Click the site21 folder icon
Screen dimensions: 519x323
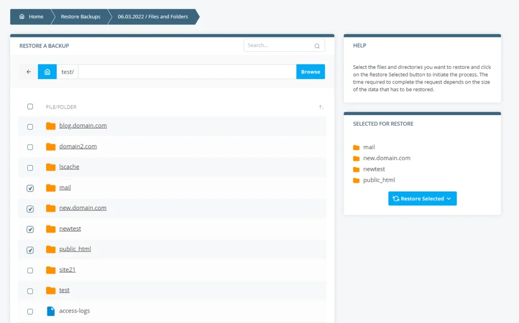point(51,270)
